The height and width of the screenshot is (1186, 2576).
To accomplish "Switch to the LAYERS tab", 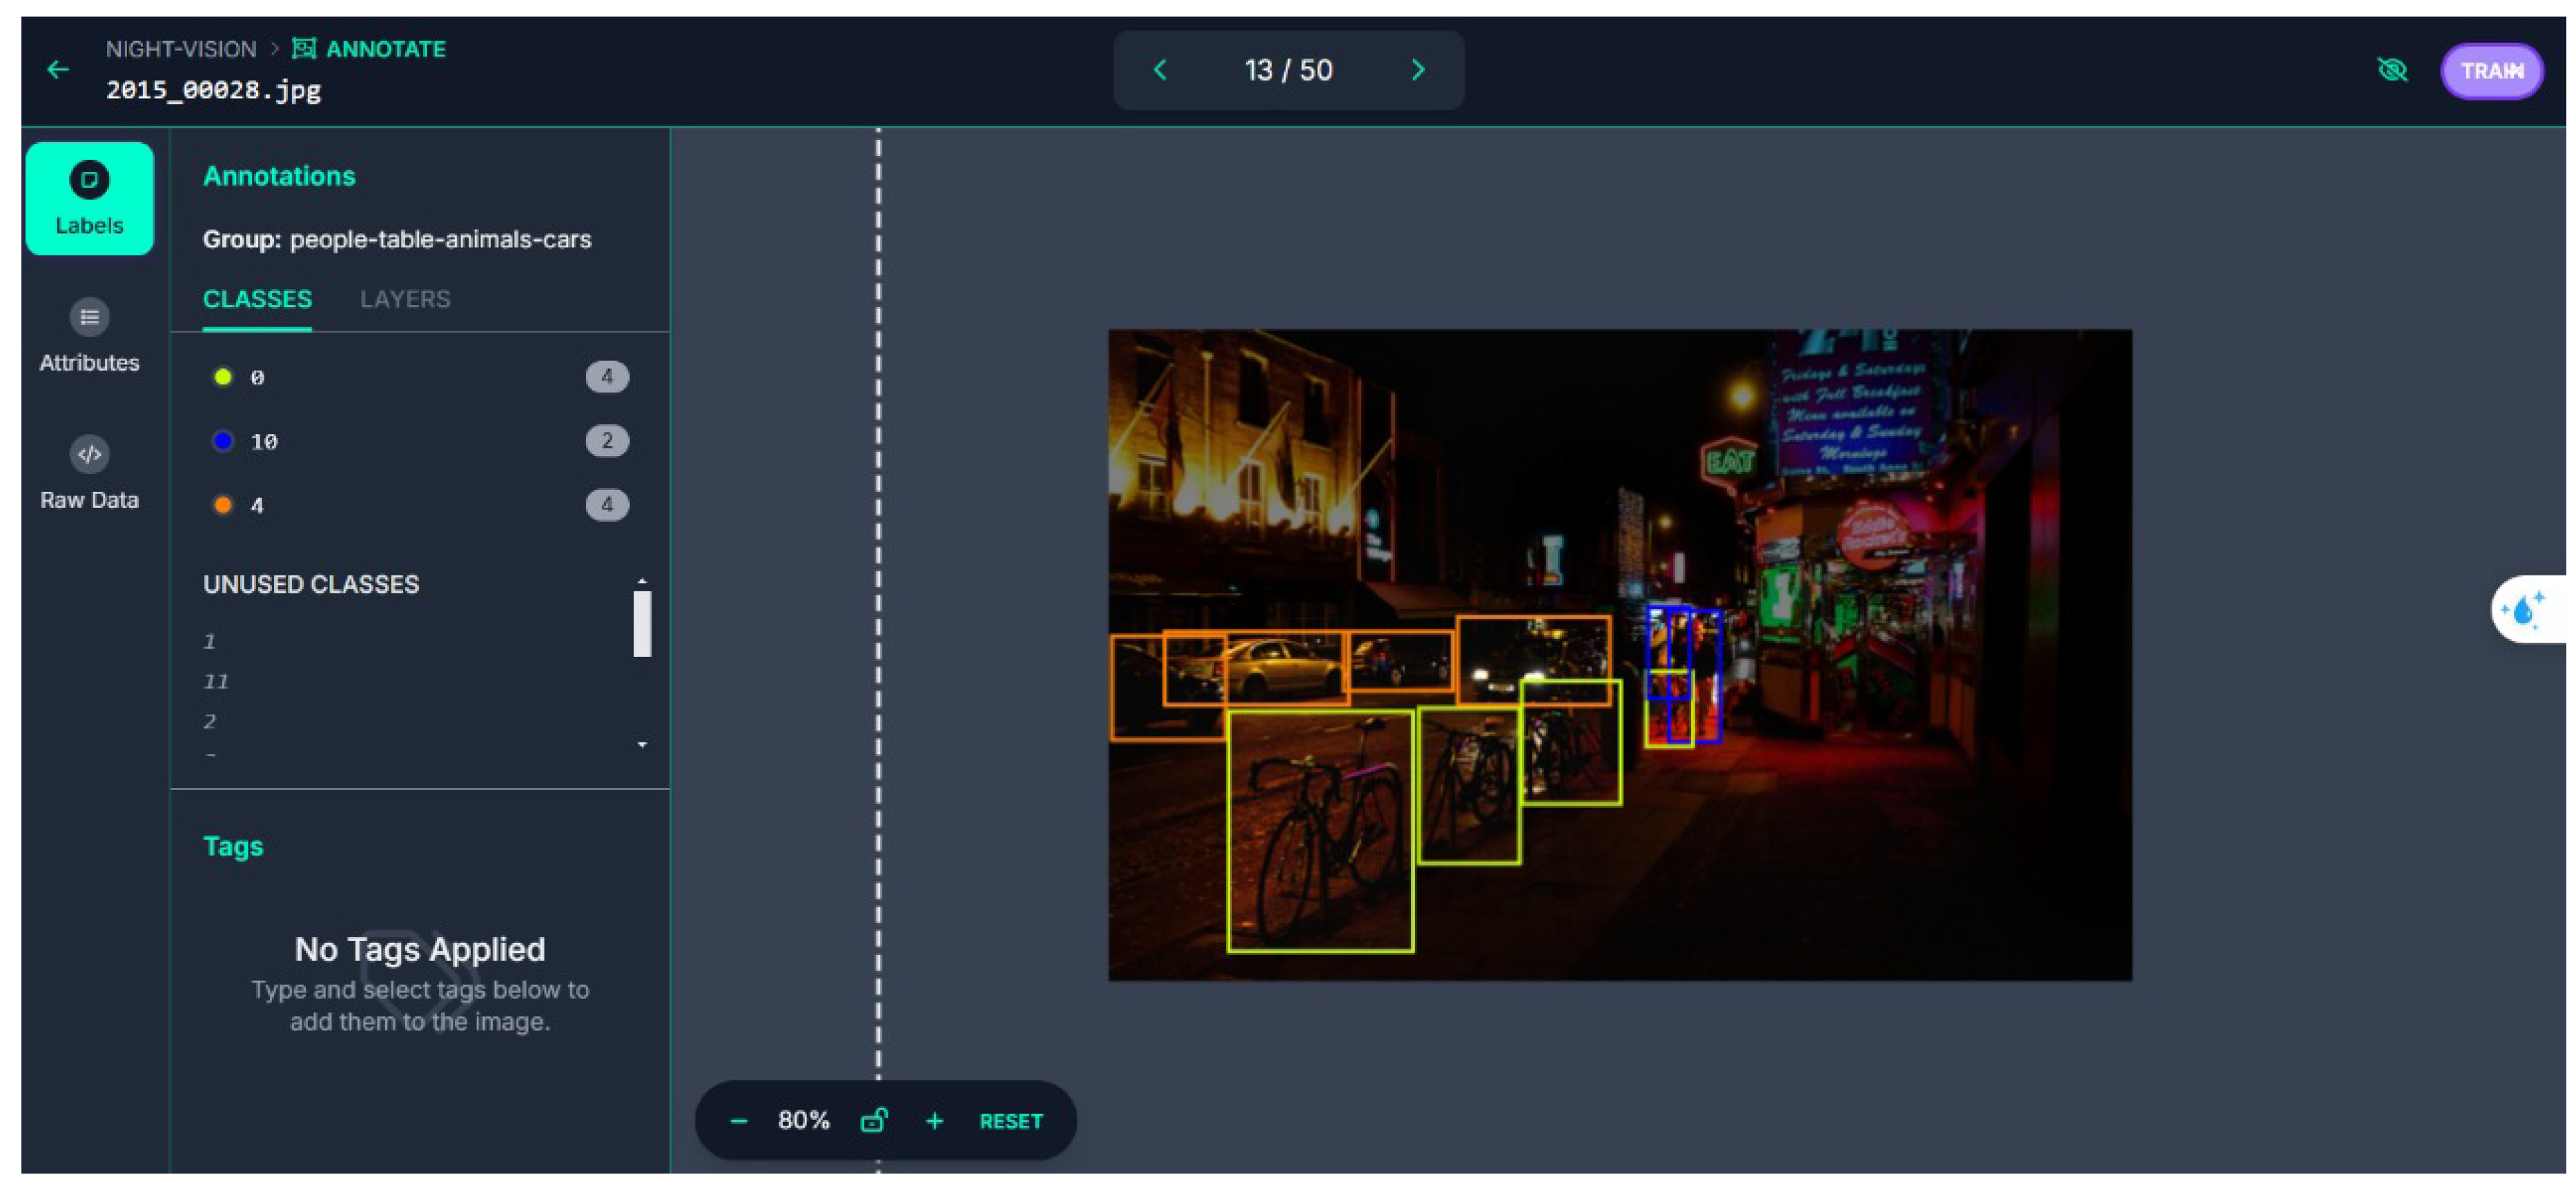I will (x=405, y=299).
